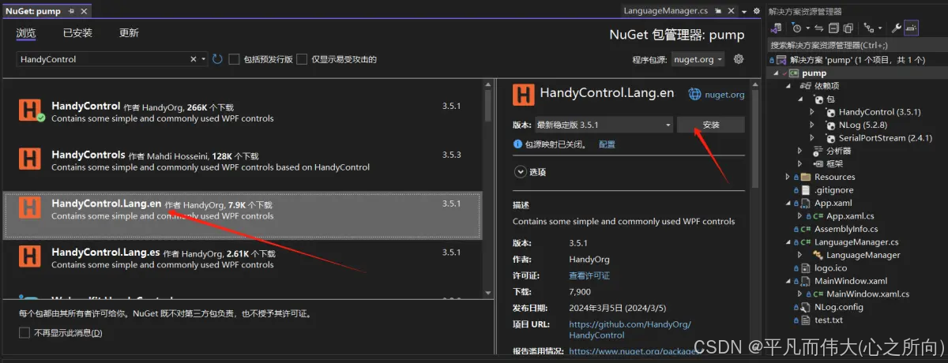Click the pending changes filter clock icon

click(797, 28)
